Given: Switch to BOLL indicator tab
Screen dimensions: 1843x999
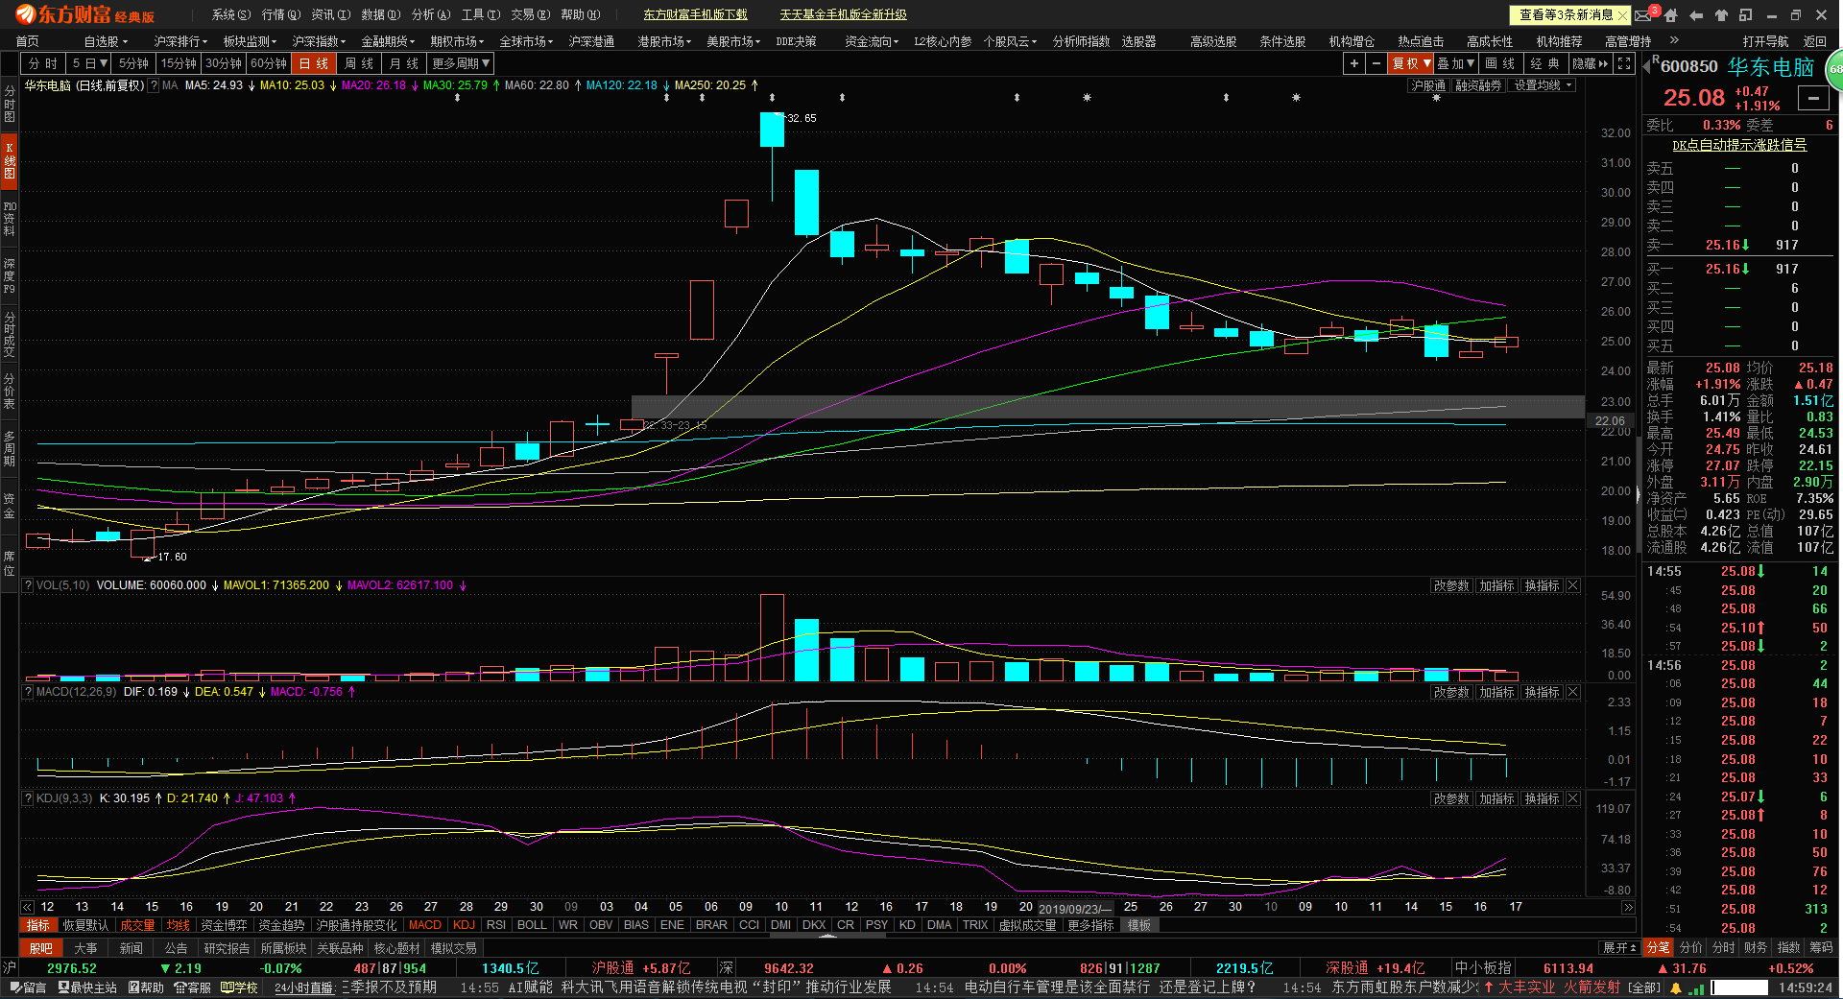Looking at the screenshot, I should coord(532,925).
